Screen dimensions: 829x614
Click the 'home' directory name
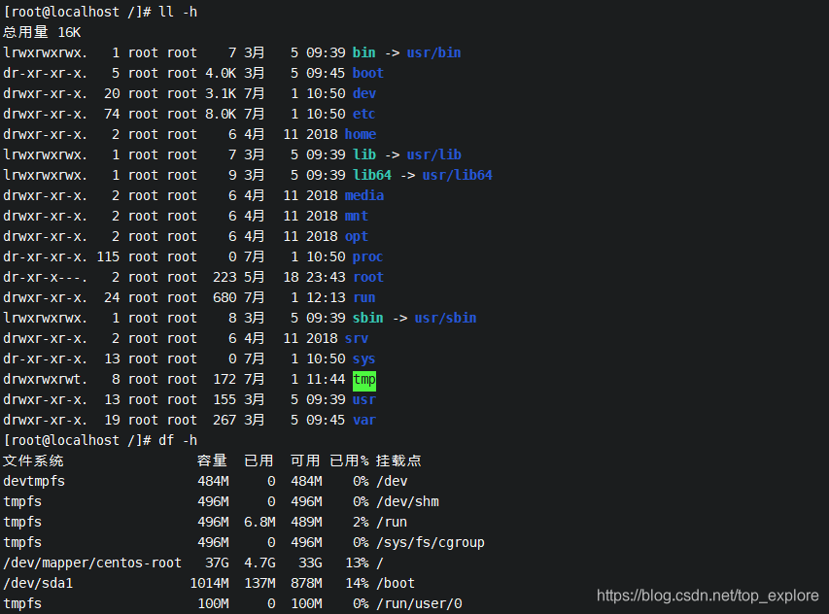[361, 134]
